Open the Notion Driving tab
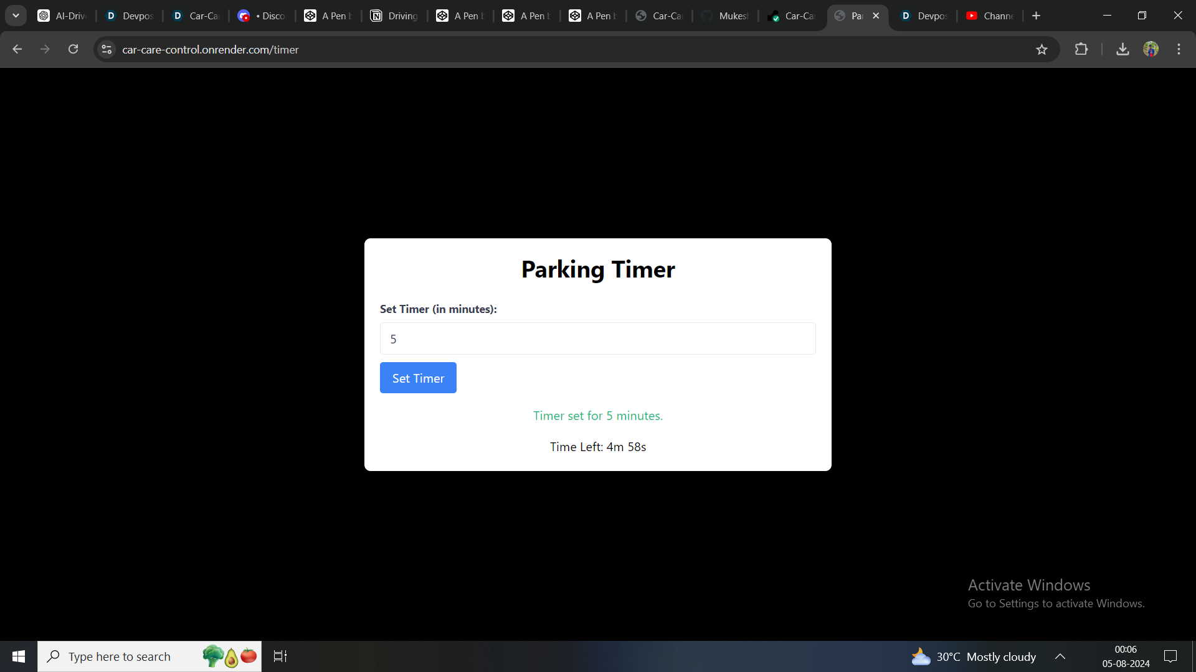The width and height of the screenshot is (1196, 672). pos(394,16)
